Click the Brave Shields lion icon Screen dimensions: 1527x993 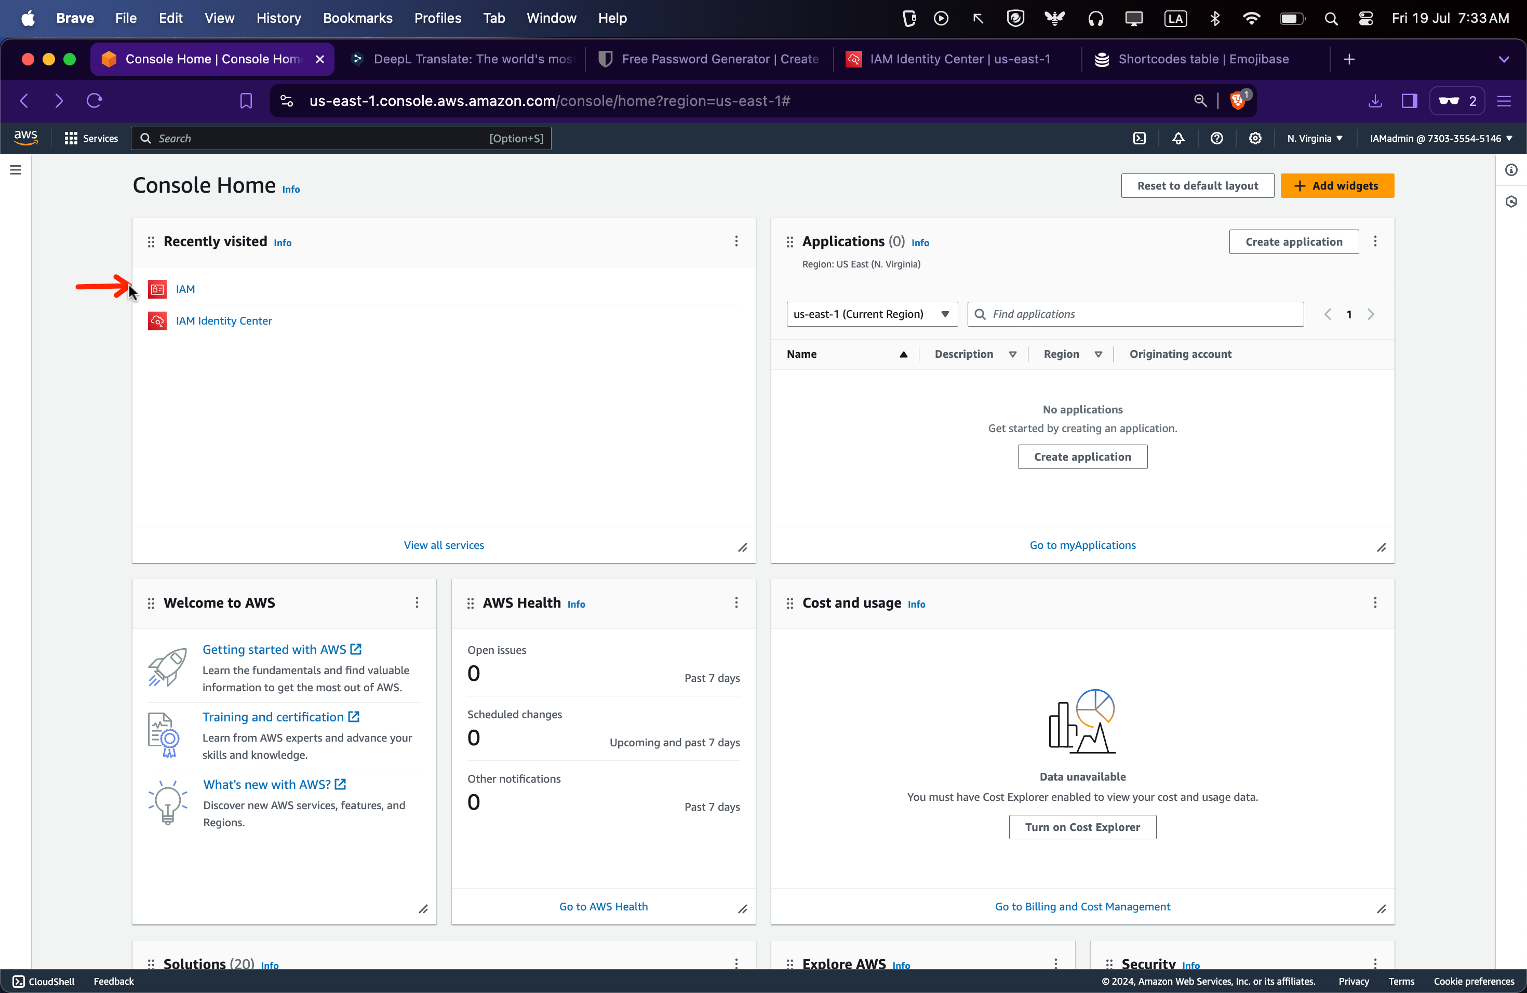point(1238,101)
